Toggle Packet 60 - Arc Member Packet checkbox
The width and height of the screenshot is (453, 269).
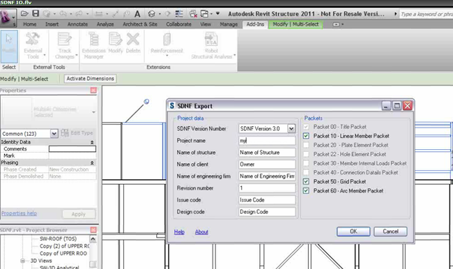tap(306, 191)
